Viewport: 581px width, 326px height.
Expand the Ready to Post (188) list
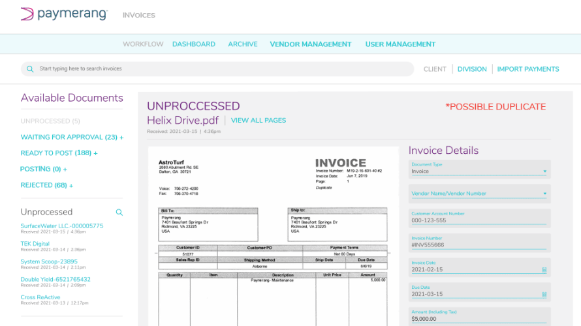click(59, 153)
